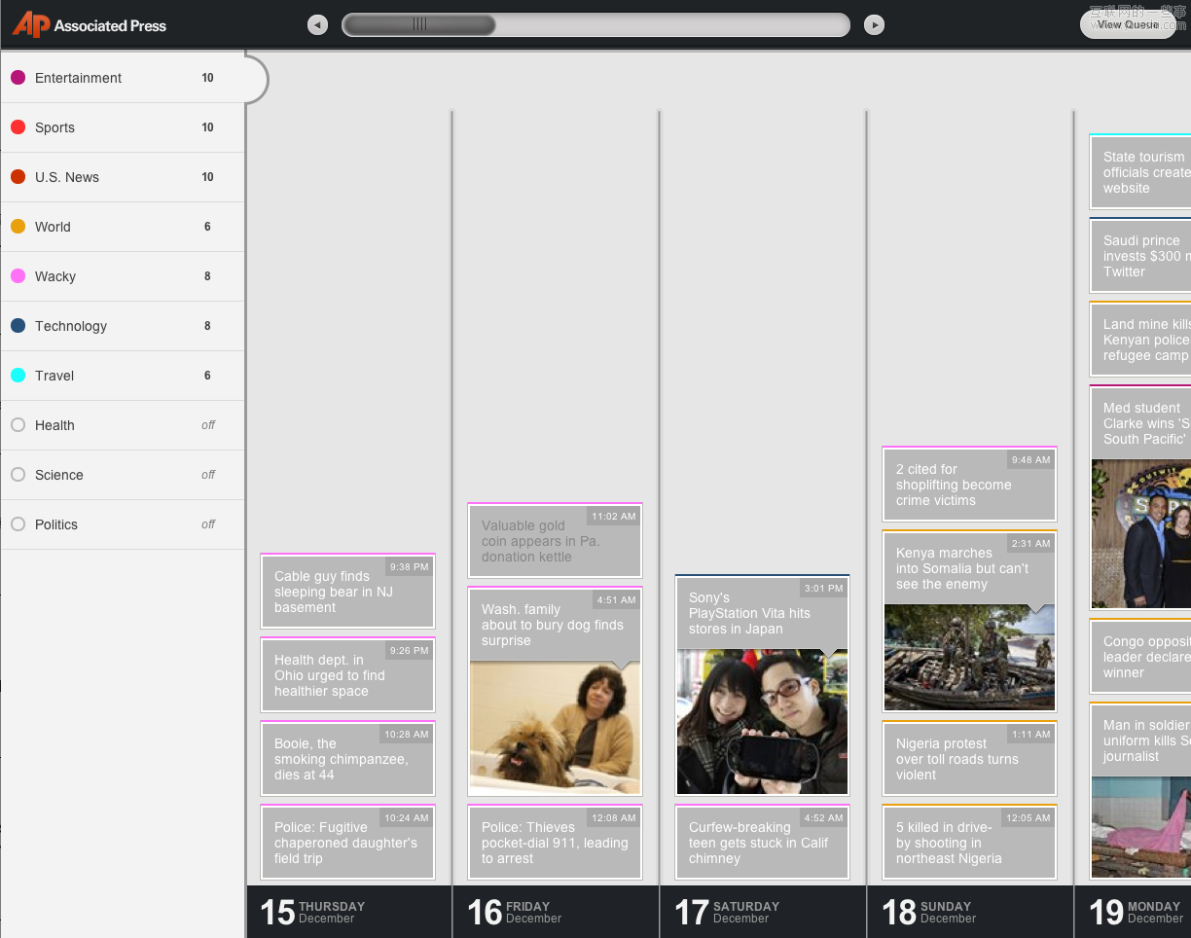Open the Sony PlayStation Vita photo

tap(762, 722)
